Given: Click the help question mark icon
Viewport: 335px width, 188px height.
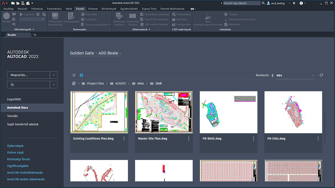Looking at the screenshot, I should (x=301, y=3).
